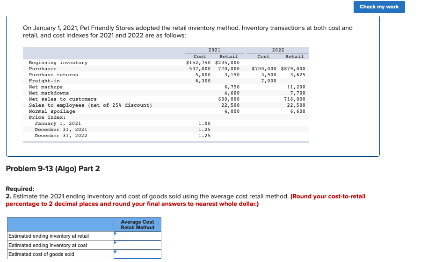Click the 2021 column group header

pyautogui.click(x=214, y=50)
